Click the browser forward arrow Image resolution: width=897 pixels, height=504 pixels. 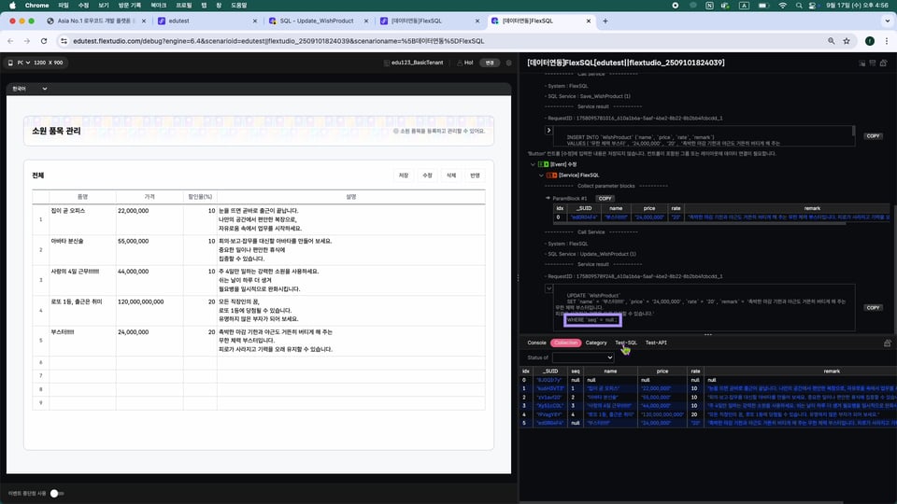click(27, 41)
